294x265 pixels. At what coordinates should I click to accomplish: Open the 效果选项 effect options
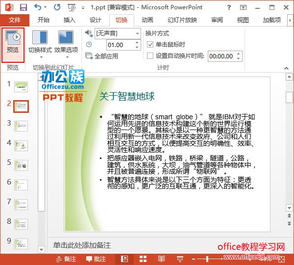(x=66, y=44)
